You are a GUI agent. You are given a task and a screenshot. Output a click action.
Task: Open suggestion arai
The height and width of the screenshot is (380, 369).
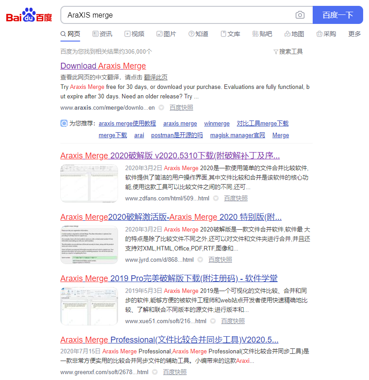[x=139, y=135]
